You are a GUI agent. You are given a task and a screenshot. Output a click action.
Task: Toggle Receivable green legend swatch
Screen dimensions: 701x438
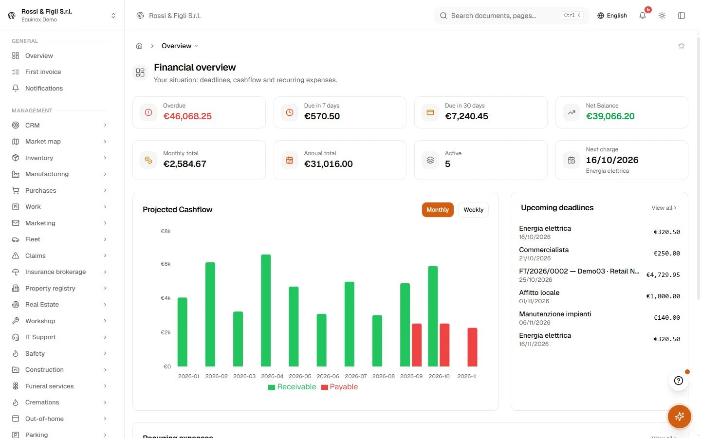272,387
